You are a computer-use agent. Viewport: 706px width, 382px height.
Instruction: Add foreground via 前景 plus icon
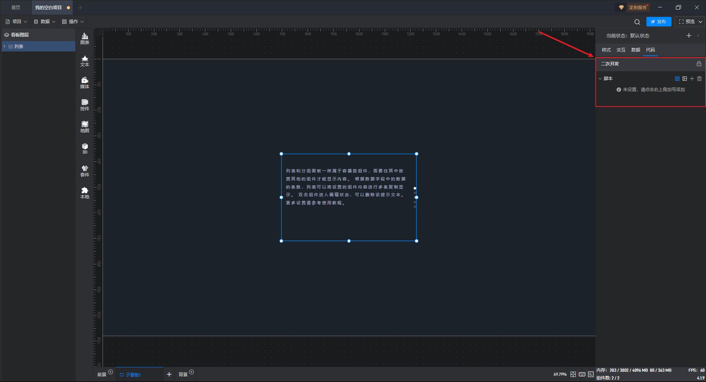click(110, 372)
